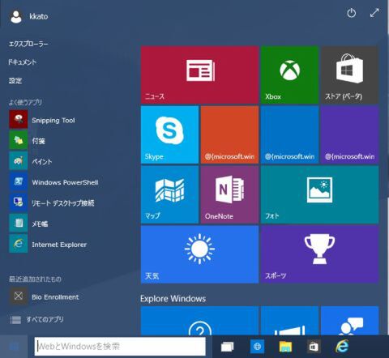Open Store icon on taskbar
Screen dimensions: 389x358
(314, 347)
